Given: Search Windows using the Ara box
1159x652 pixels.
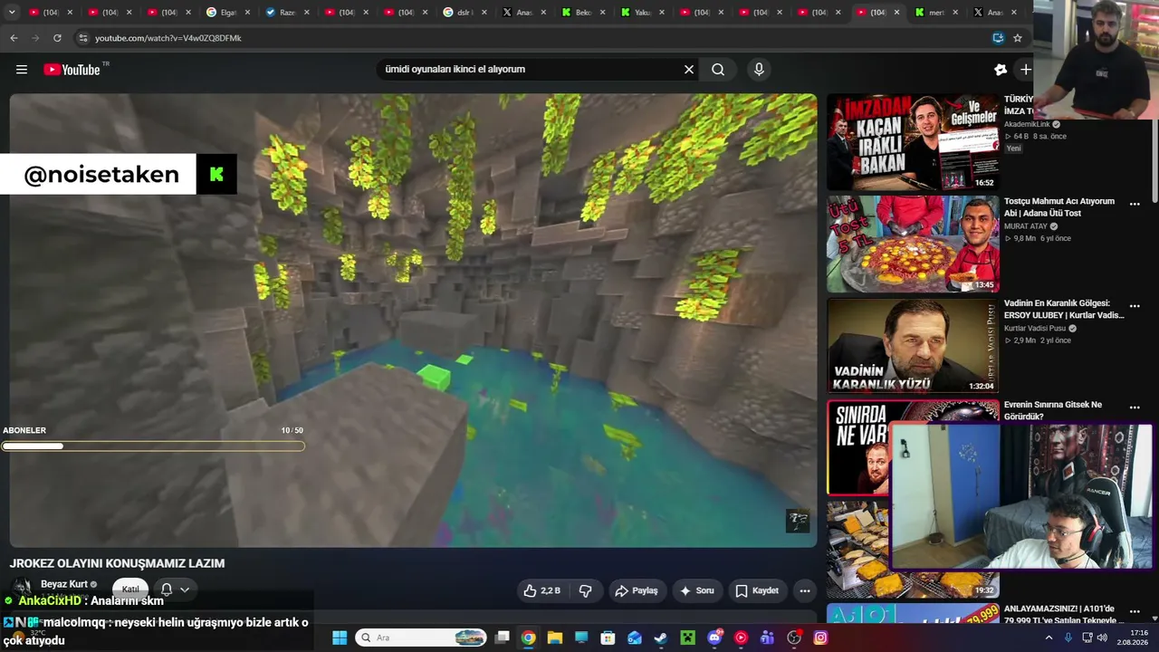Looking at the screenshot, I should pyautogui.click(x=422, y=638).
